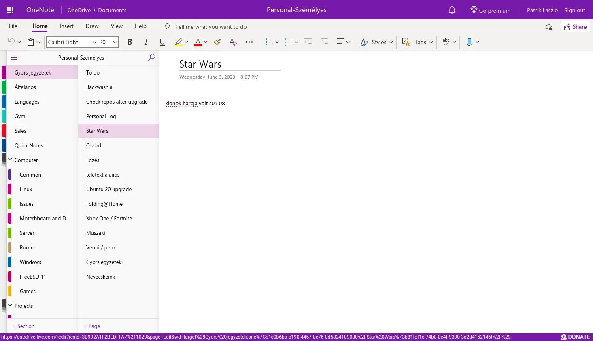Apply a bulleted list
593x341 pixels.
click(x=269, y=42)
